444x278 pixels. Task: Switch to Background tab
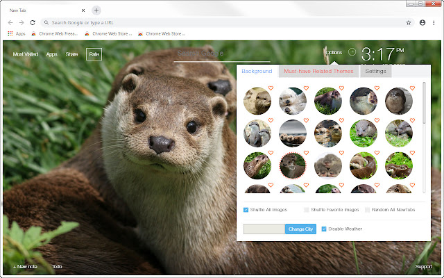[x=257, y=71]
